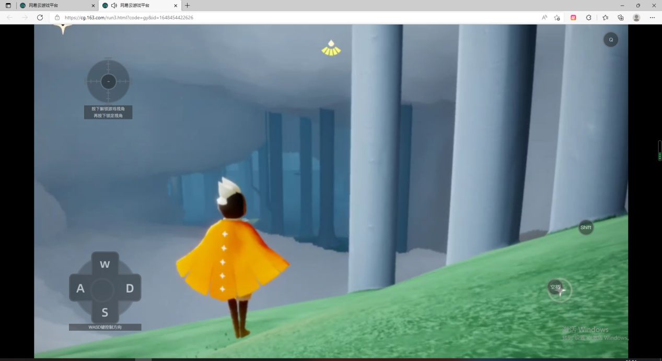The height and width of the screenshot is (361, 662).
Task: Refresh the page
Action: [40, 17]
